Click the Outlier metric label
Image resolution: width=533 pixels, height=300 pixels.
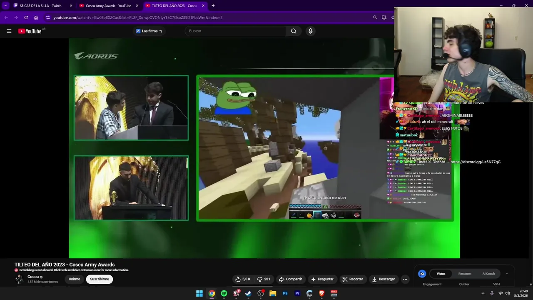[464, 284]
